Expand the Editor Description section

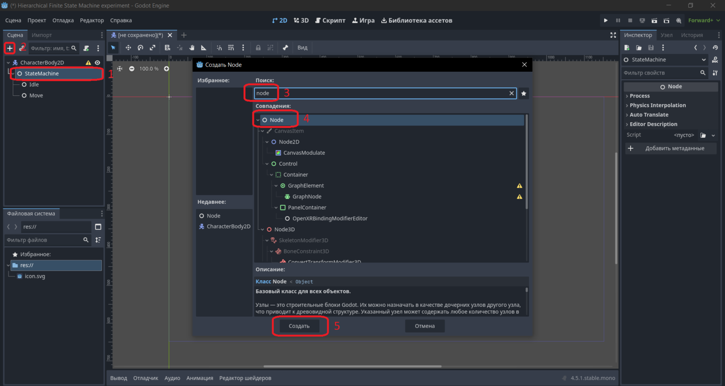pos(627,124)
